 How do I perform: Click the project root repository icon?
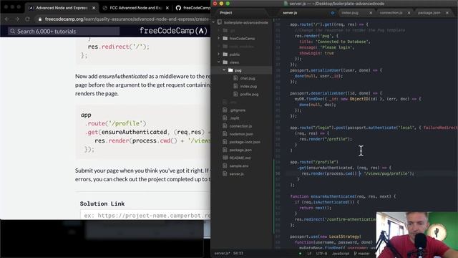pyautogui.click(x=220, y=22)
